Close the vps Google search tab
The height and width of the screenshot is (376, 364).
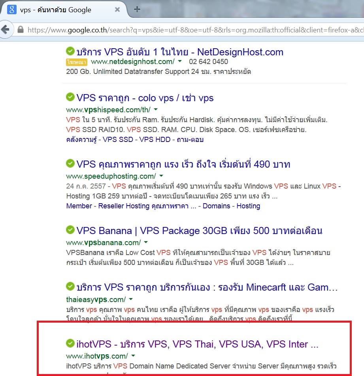(x=117, y=9)
